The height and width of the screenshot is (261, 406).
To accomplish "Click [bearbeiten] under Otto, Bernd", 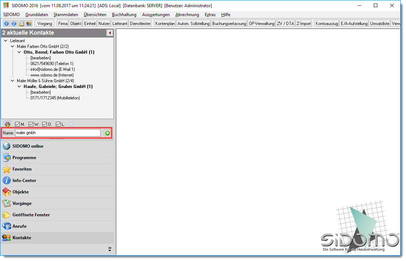I will (x=41, y=58).
